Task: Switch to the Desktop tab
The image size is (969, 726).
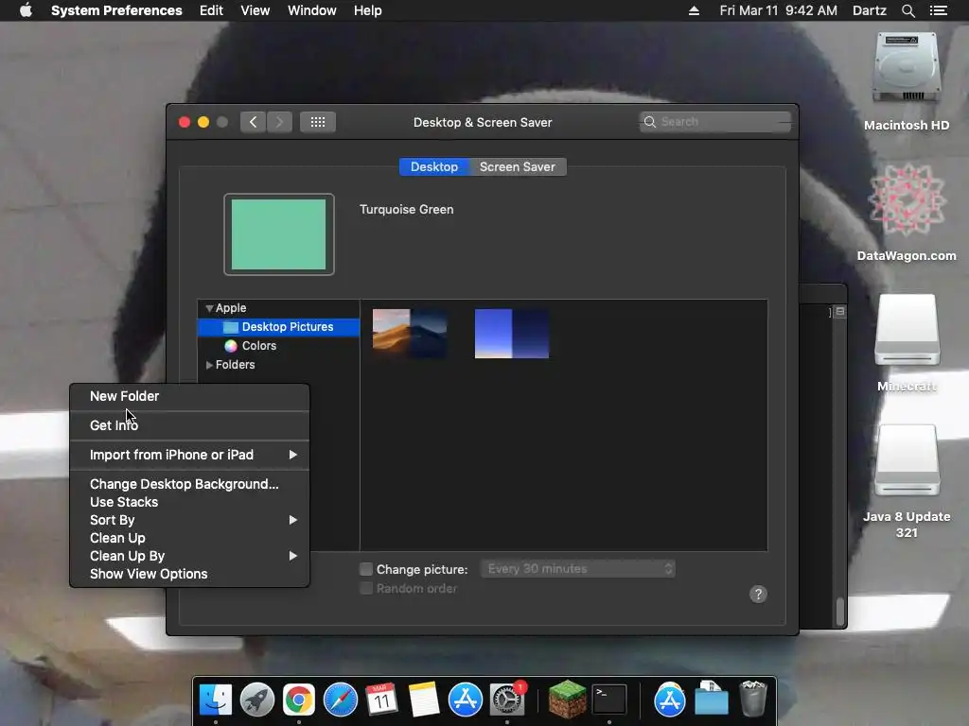Action: pyautogui.click(x=434, y=166)
